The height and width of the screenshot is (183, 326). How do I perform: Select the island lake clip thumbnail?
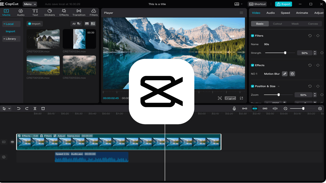click(x=43, y=65)
